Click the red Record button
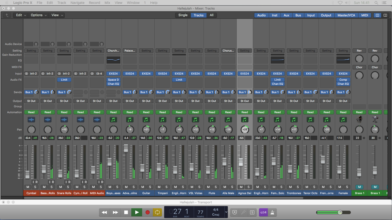Viewport: 392px width, 220px height. coord(147,212)
